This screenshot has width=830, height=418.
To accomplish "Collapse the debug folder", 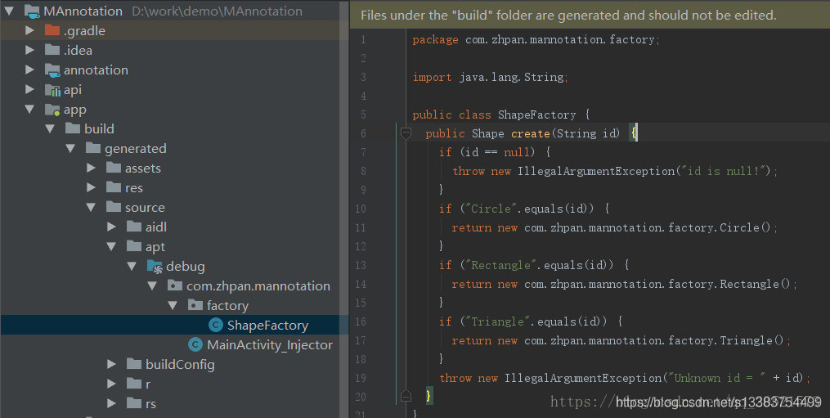I will [132, 267].
